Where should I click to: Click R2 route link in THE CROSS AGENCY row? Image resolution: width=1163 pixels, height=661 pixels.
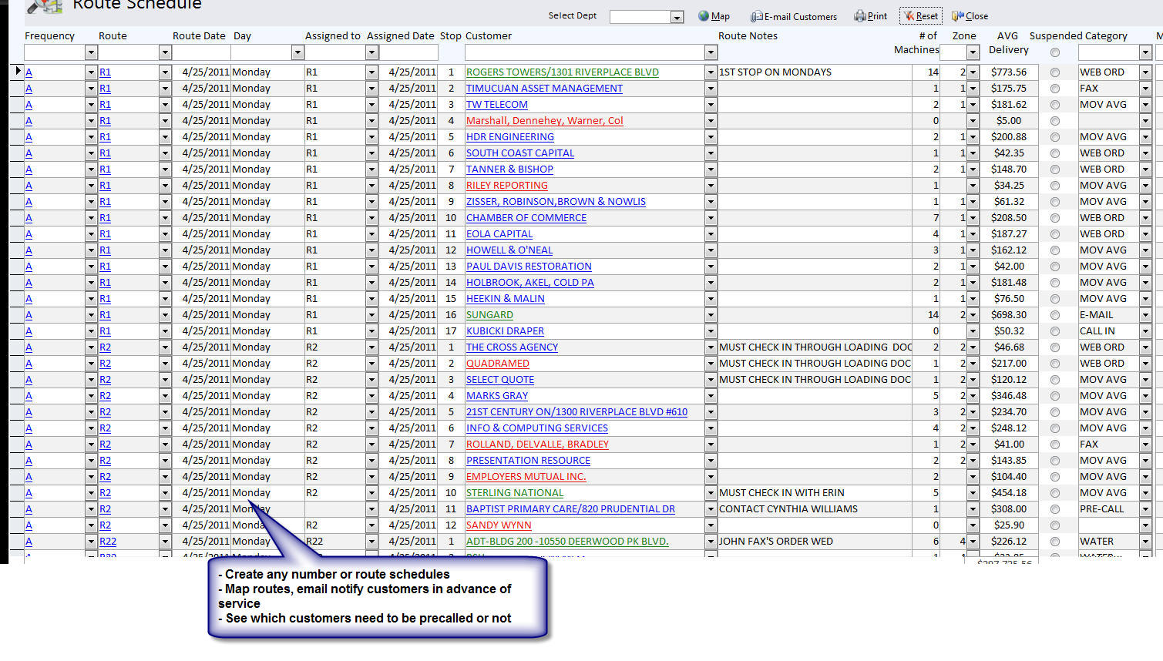click(105, 347)
